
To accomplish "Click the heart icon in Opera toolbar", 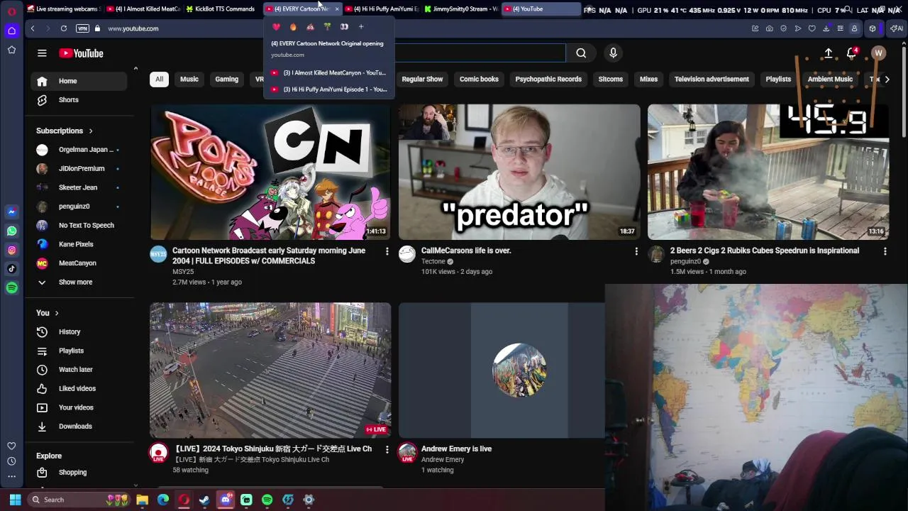I will [812, 28].
